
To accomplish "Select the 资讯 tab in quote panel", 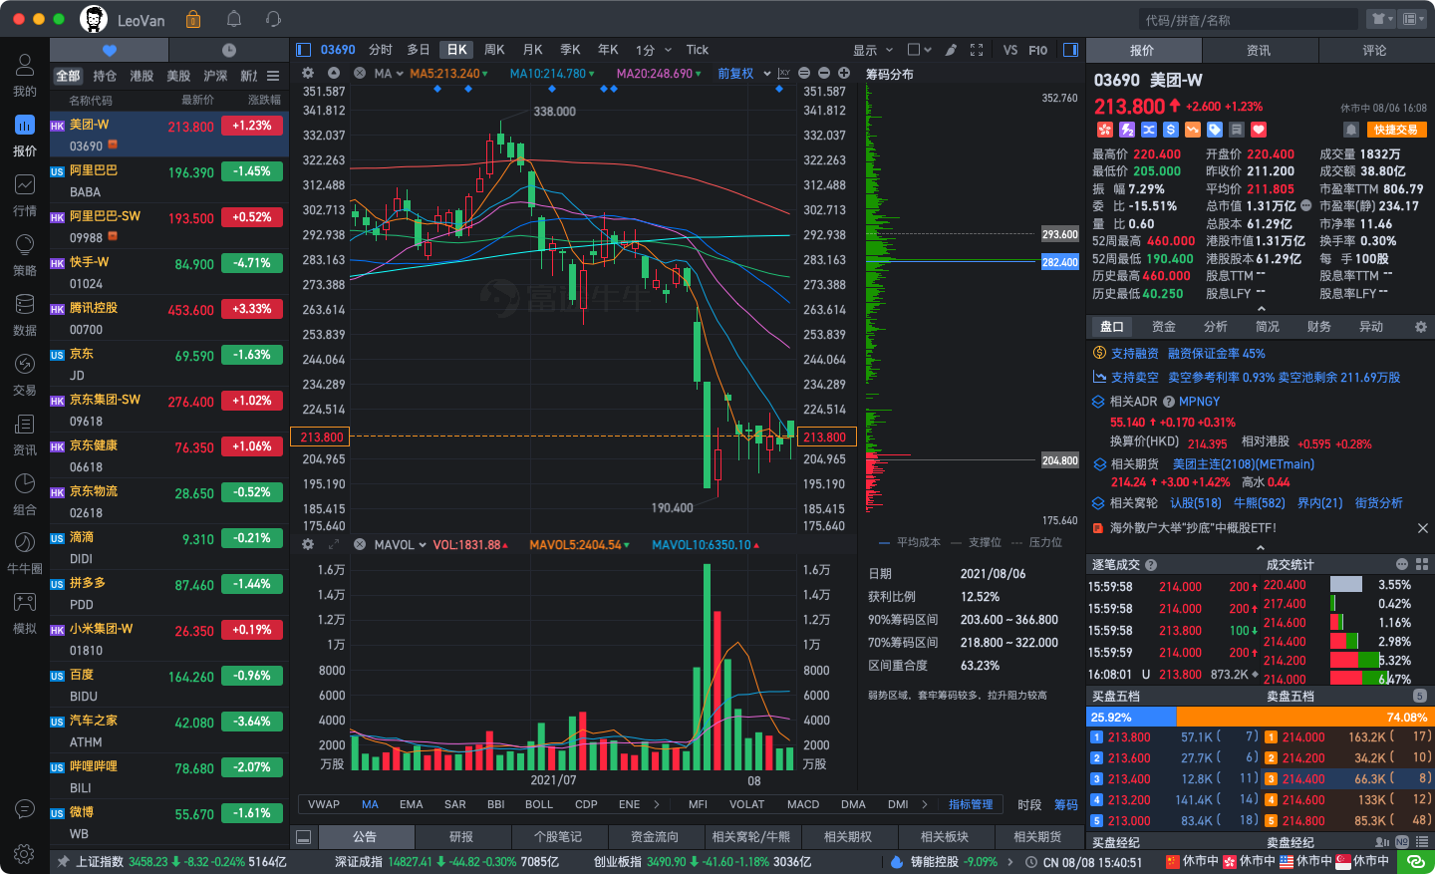I will pos(1259,50).
